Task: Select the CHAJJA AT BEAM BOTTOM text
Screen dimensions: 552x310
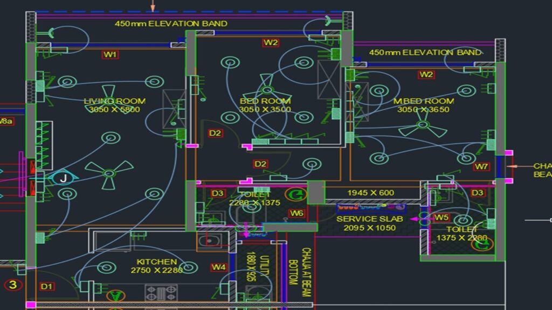Action: click(x=300, y=266)
